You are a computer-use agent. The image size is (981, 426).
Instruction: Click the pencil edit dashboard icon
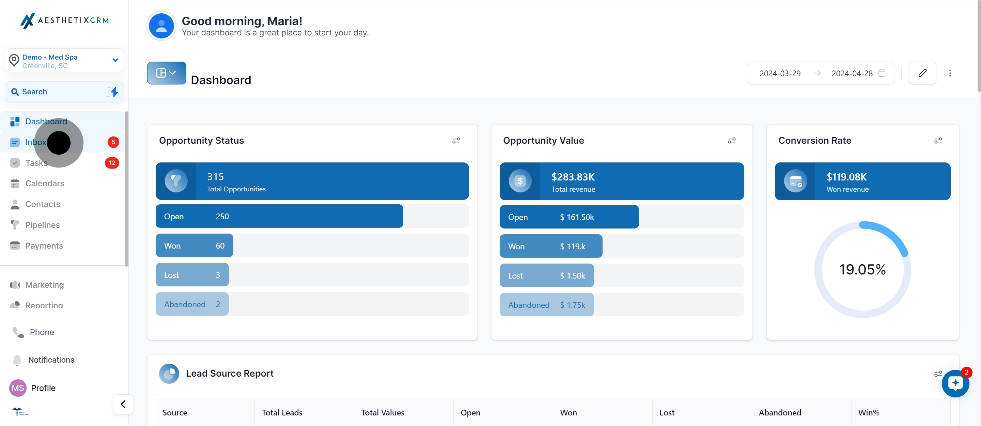click(922, 73)
